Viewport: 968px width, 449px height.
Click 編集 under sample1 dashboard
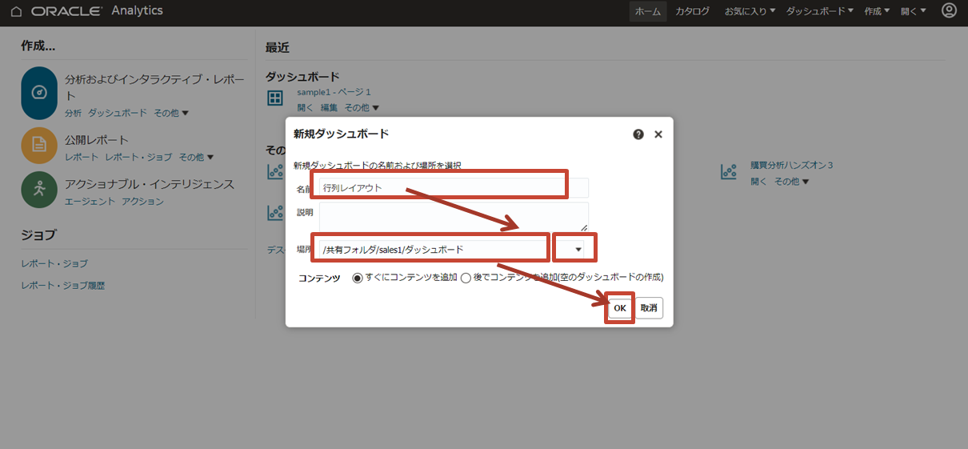click(x=329, y=107)
